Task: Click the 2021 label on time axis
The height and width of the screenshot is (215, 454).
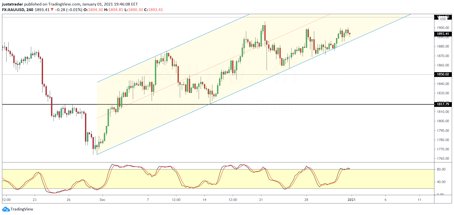Action: click(351, 200)
